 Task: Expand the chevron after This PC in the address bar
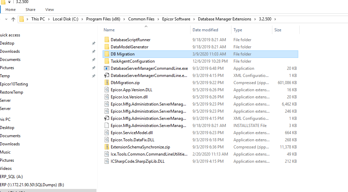pos(49,19)
